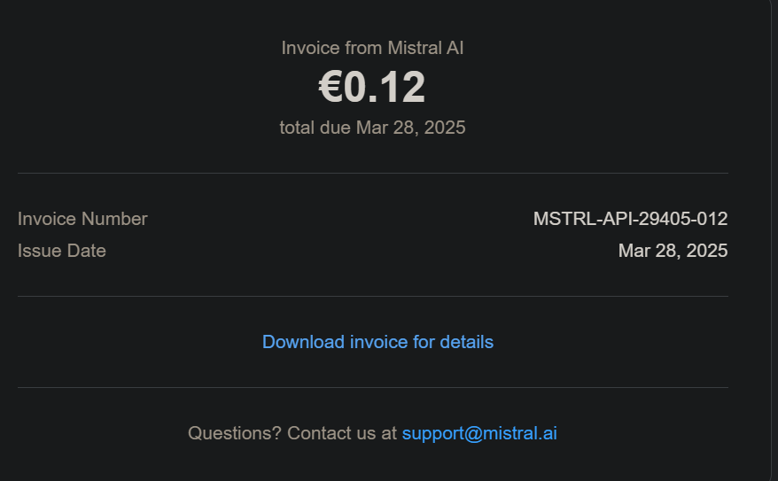The image size is (778, 481).
Task: Click the Issue Date label
Action: click(x=62, y=251)
